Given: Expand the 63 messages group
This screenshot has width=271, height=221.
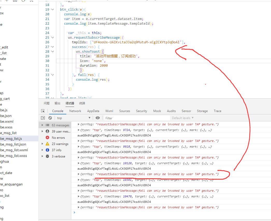Looking at the screenshot, I should click(42, 125).
